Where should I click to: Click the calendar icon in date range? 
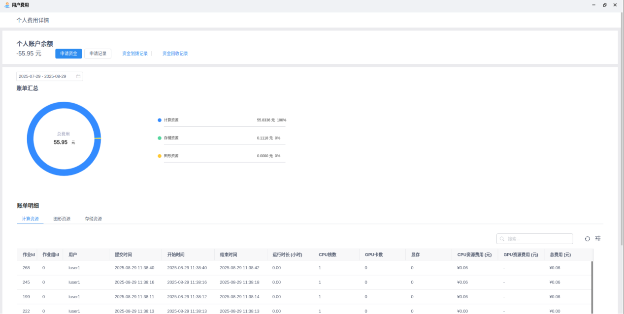(78, 77)
